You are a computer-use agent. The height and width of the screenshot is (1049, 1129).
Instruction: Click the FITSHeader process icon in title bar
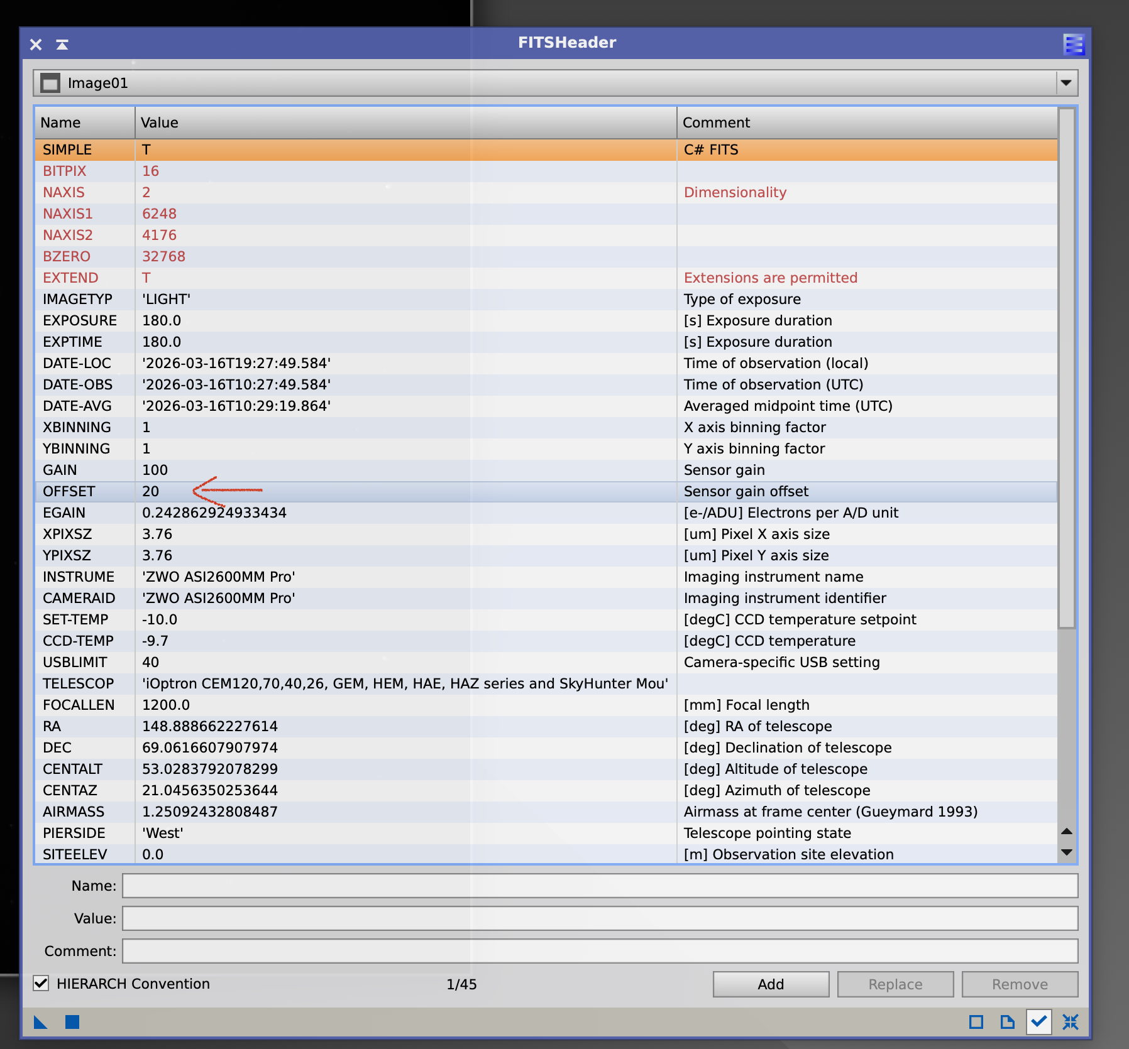(1073, 44)
